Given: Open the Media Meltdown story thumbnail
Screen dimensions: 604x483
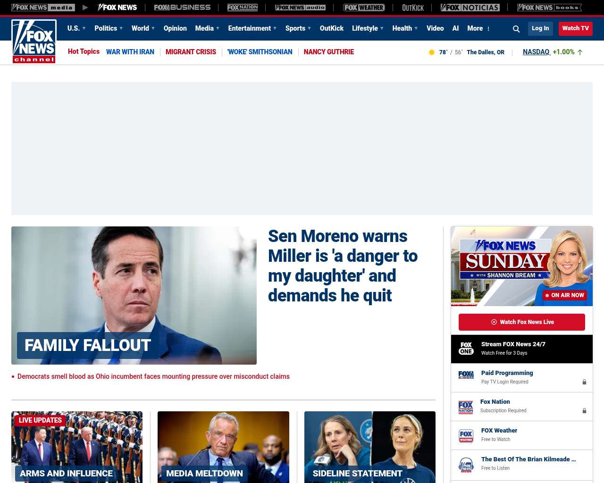Looking at the screenshot, I should [x=223, y=447].
